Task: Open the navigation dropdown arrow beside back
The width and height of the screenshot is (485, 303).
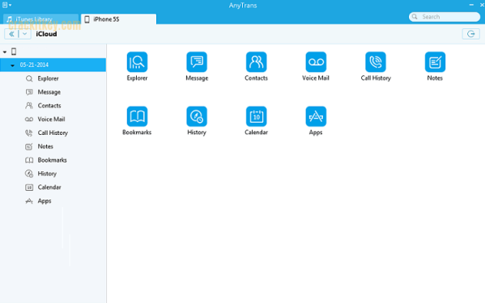Action: [25, 34]
